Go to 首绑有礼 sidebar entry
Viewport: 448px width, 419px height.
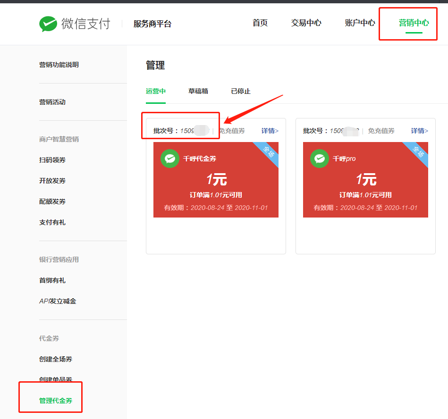(x=52, y=280)
